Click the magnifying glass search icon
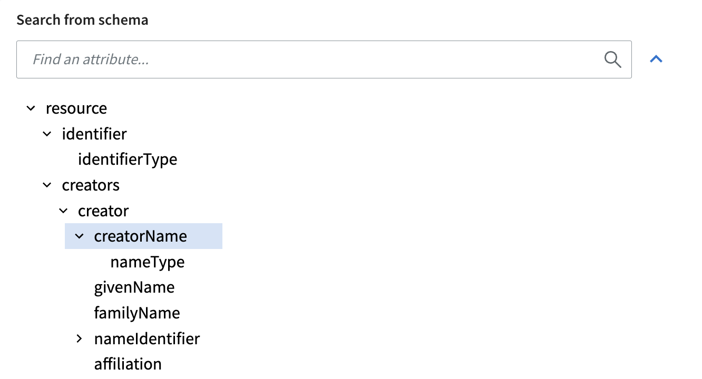The image size is (702, 379). click(x=612, y=59)
